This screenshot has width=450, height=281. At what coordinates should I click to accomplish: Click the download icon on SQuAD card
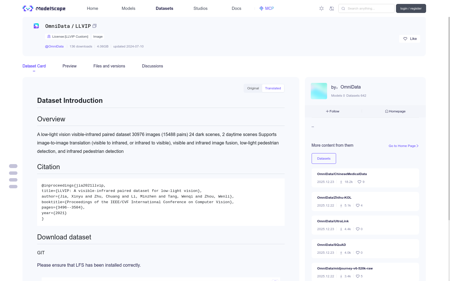(341, 253)
